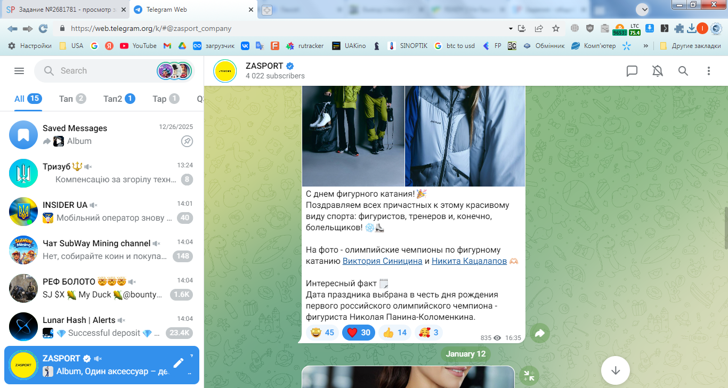The height and width of the screenshot is (388, 728).
Task: Open Lunar Hash | Alerts chat
Action: click(x=101, y=327)
